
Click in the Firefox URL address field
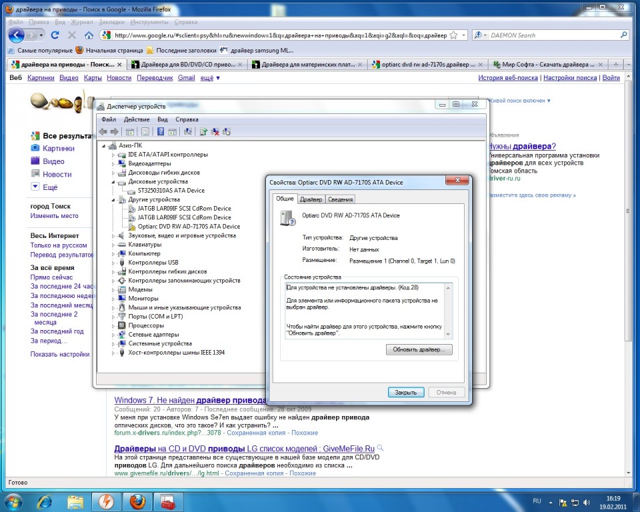click(x=281, y=35)
